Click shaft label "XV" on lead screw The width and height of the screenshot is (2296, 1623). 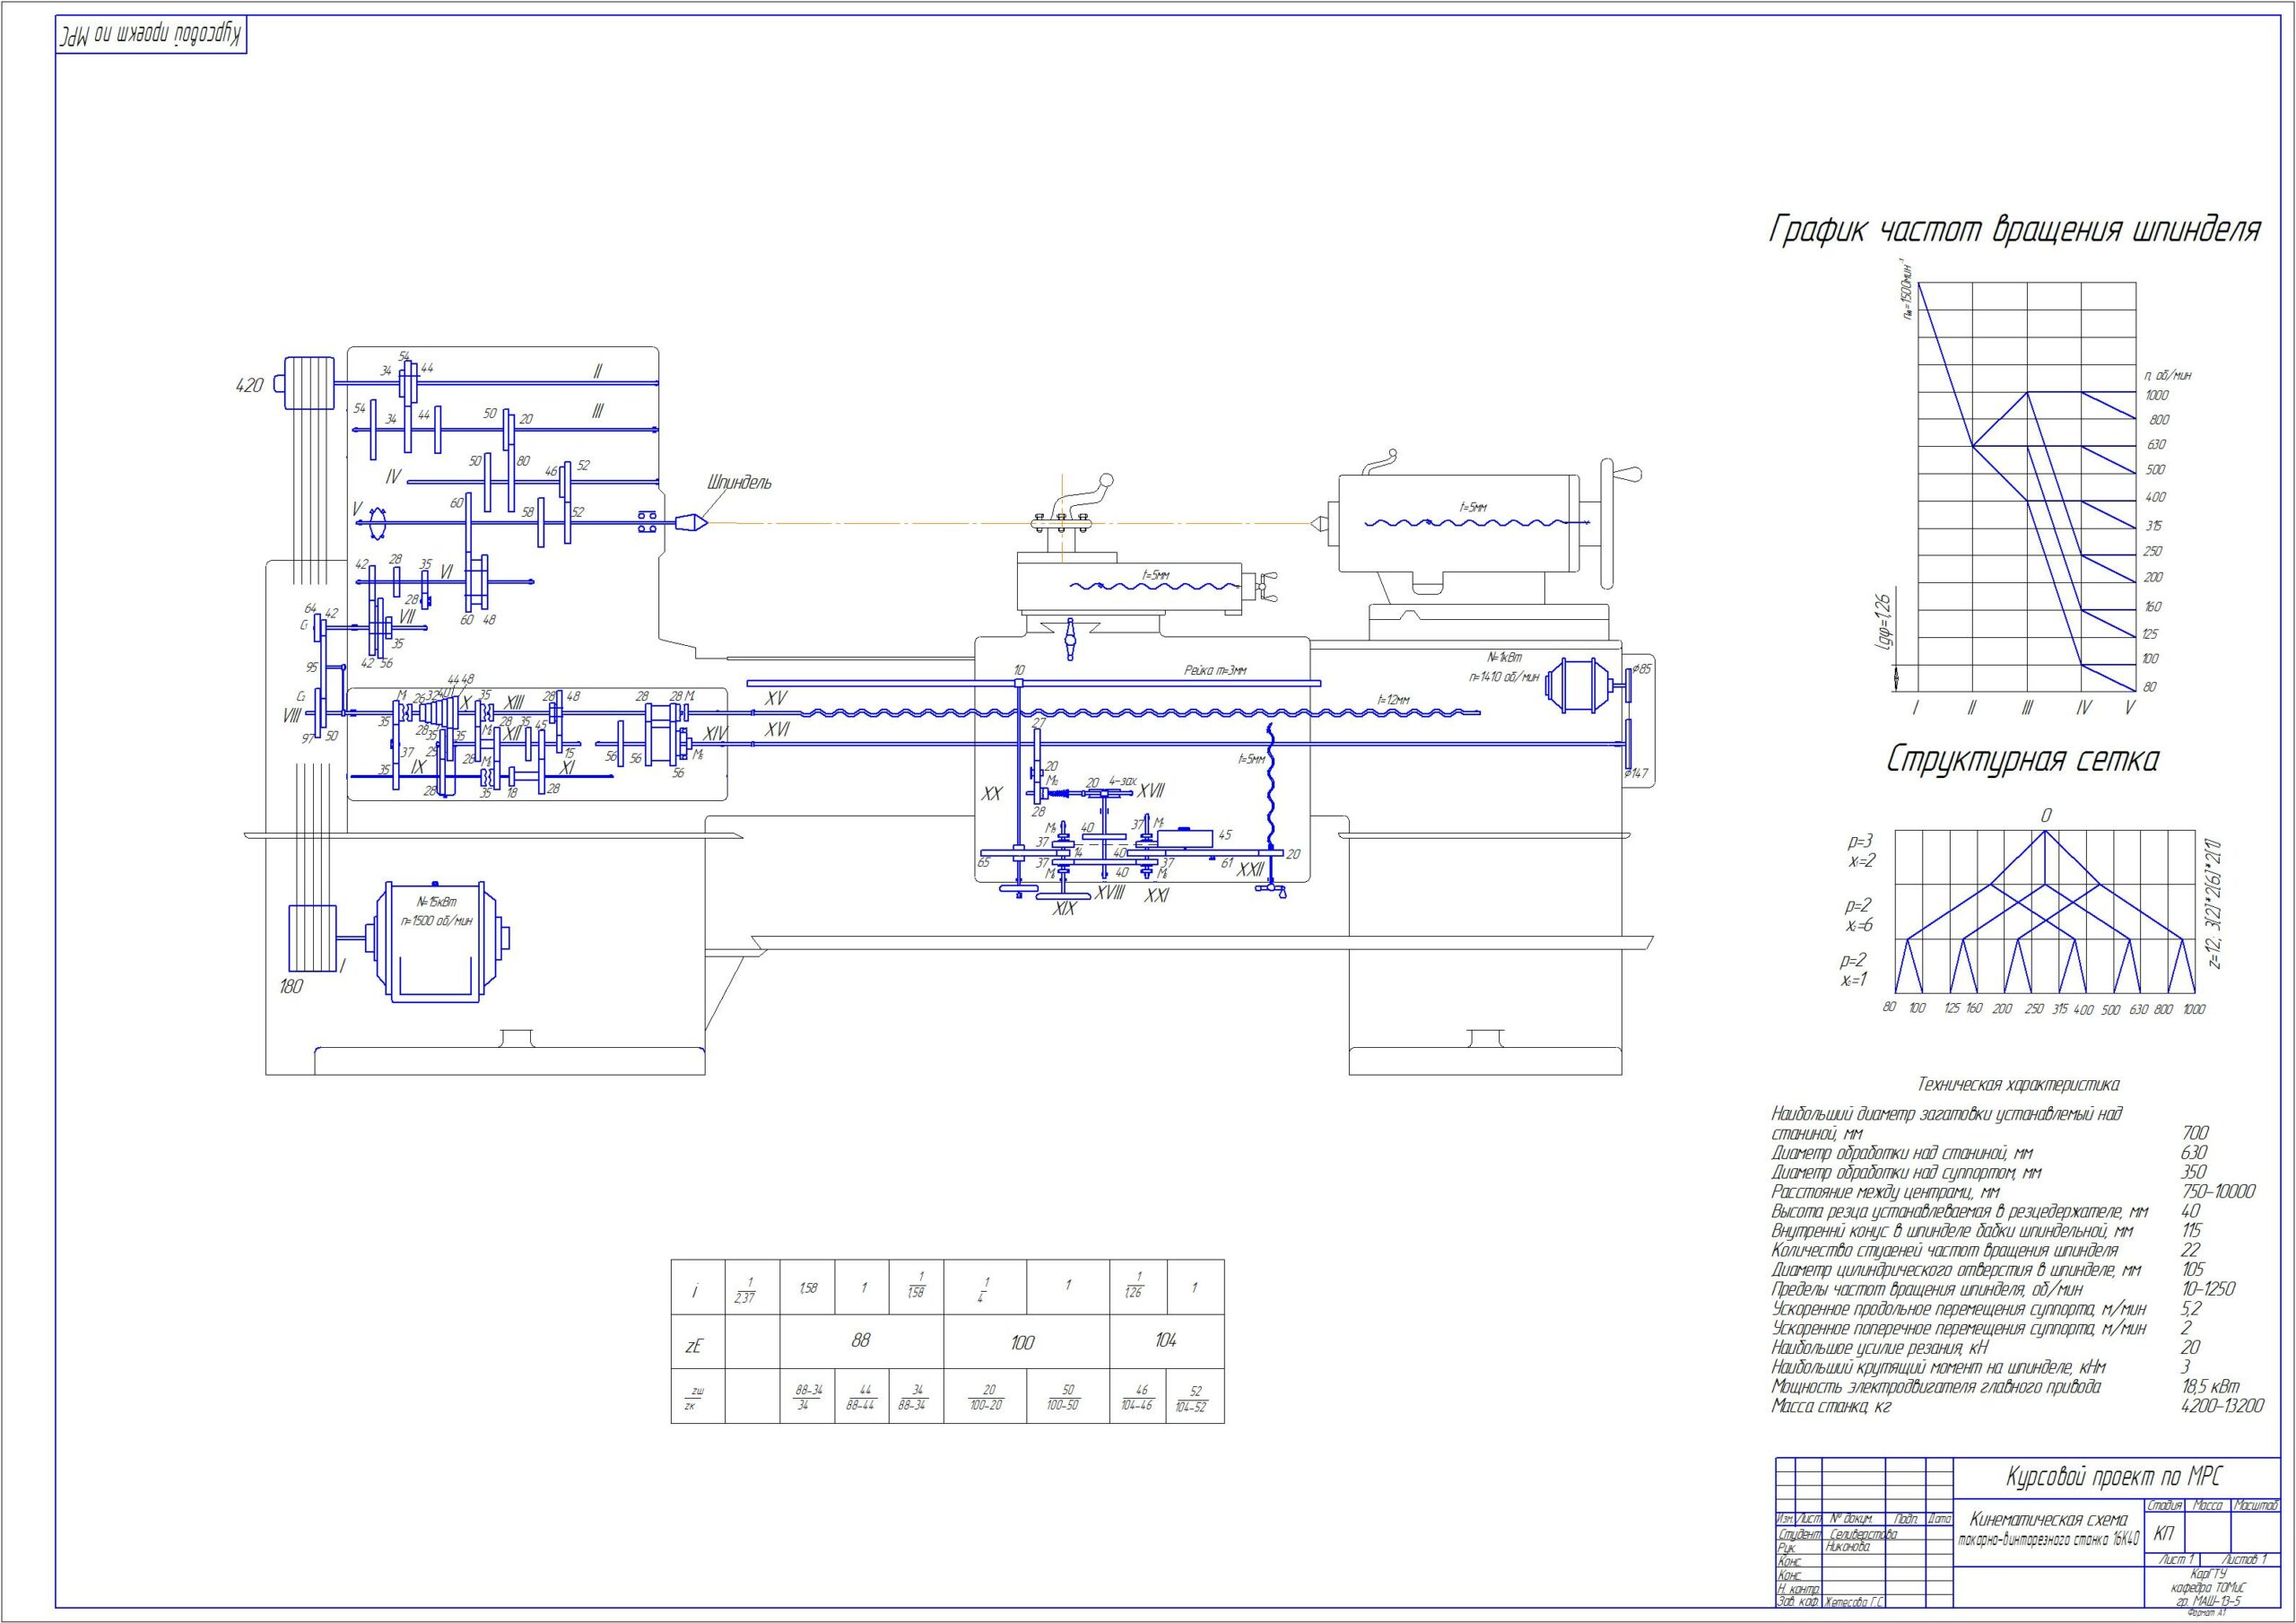click(x=775, y=695)
